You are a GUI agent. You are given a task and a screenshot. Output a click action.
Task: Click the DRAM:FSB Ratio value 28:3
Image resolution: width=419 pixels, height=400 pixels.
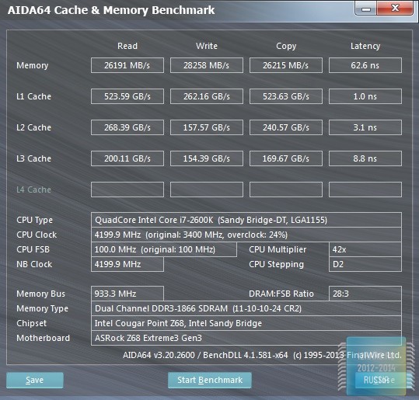[x=365, y=294]
